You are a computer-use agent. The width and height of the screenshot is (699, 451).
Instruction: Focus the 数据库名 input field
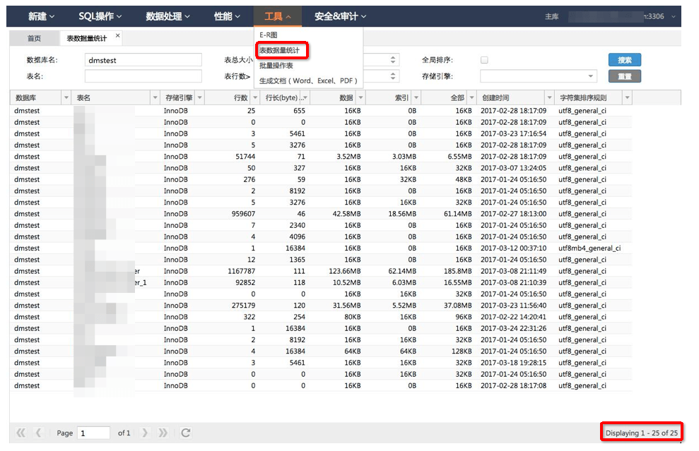coord(143,60)
